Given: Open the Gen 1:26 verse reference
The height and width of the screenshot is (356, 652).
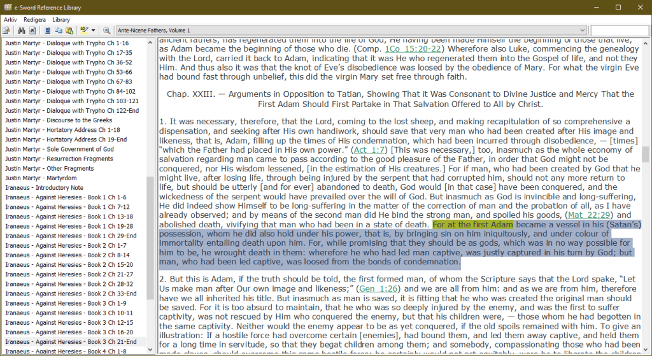Looking at the screenshot, I should click(379, 288).
